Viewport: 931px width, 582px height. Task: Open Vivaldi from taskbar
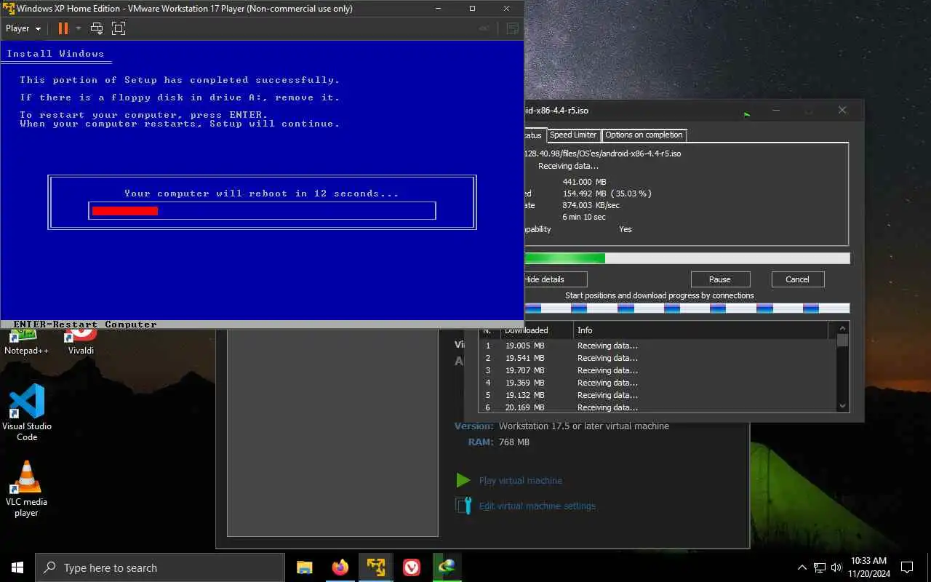[411, 567]
